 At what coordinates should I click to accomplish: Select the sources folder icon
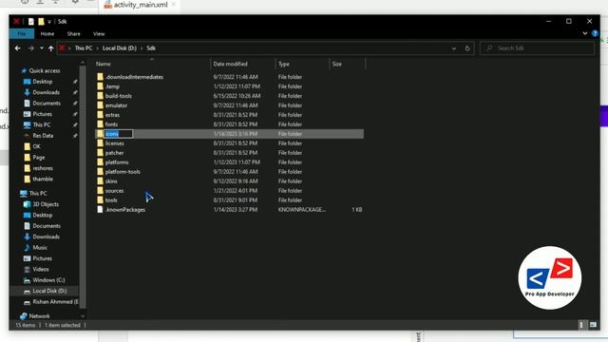pos(100,191)
